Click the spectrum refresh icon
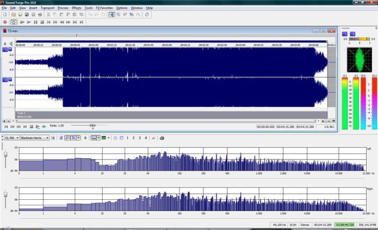The image size is (378, 230). pos(61,138)
